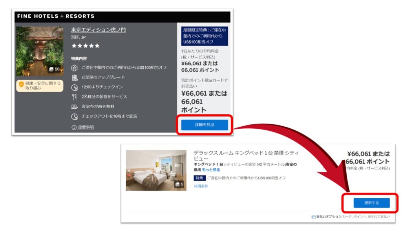The width and height of the screenshot is (402, 226).
Task: Click the 特典内容 heading
Action: click(79, 58)
